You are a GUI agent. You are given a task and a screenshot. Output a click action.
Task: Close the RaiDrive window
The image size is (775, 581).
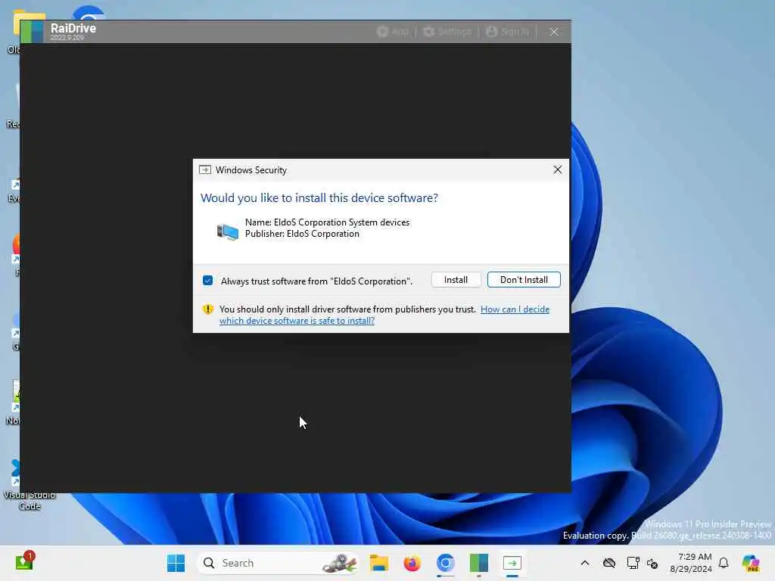pos(553,32)
